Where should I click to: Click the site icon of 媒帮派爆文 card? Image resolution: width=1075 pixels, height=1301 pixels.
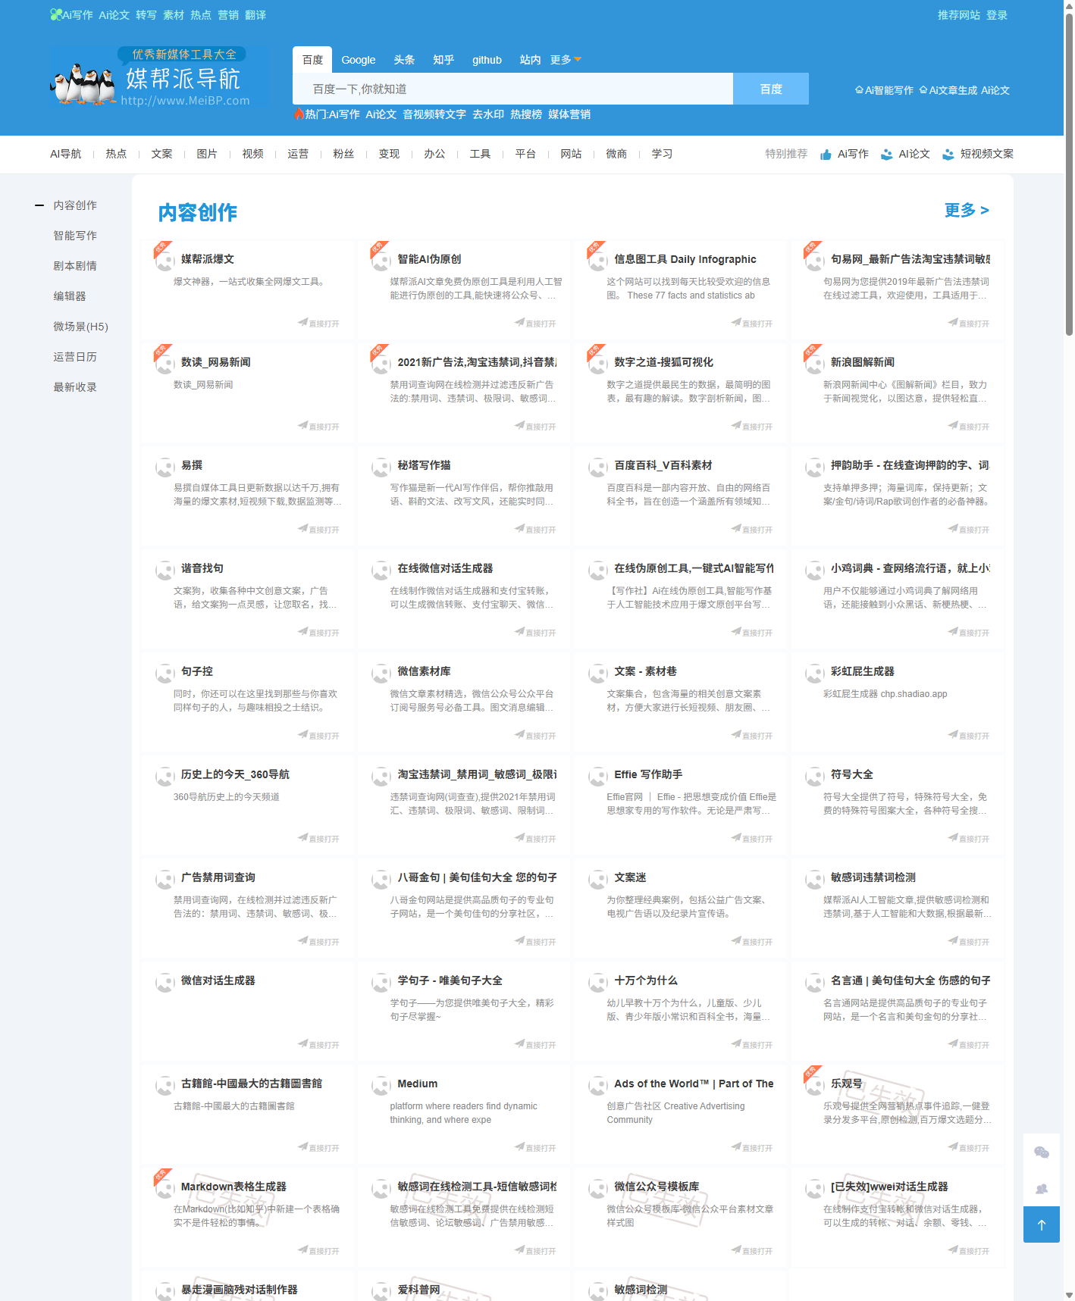[x=165, y=260]
